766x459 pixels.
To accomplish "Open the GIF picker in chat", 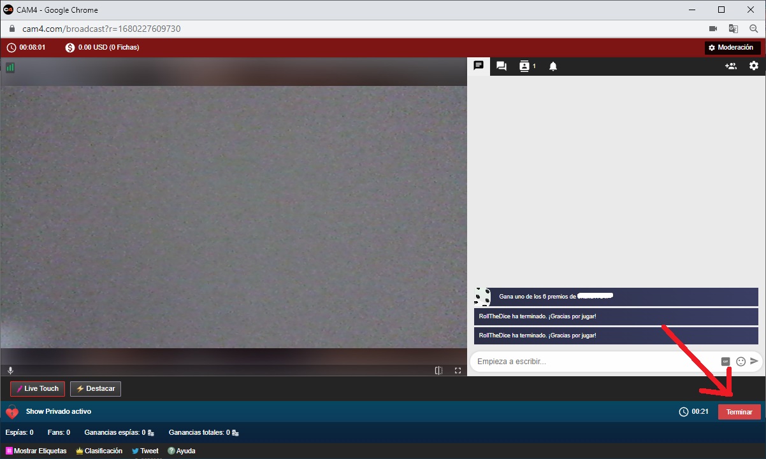I will coord(725,362).
